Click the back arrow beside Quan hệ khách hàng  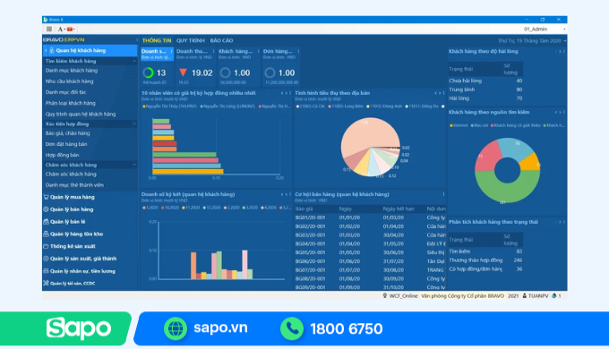point(46,50)
